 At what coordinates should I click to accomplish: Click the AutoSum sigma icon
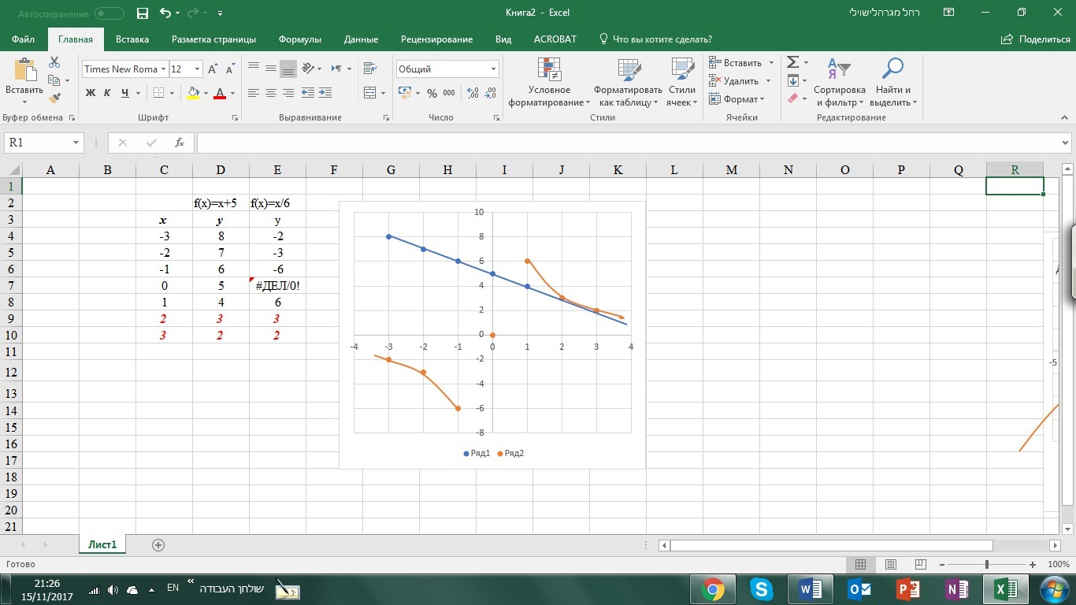pos(793,62)
